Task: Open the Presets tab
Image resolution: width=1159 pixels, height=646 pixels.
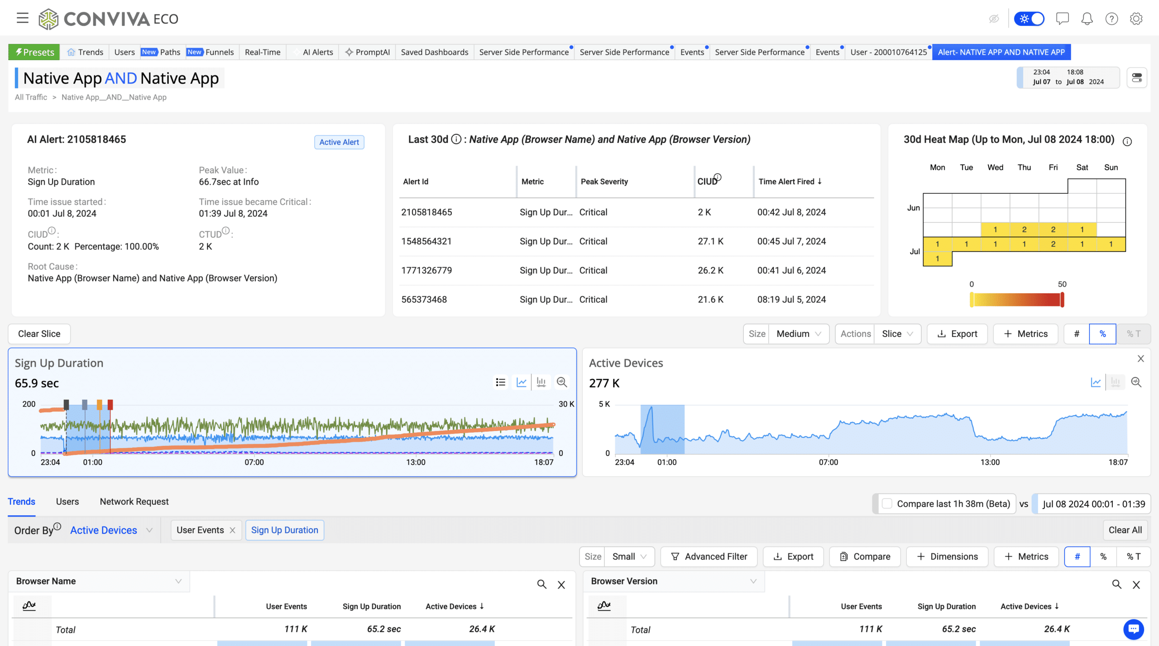Action: point(34,52)
